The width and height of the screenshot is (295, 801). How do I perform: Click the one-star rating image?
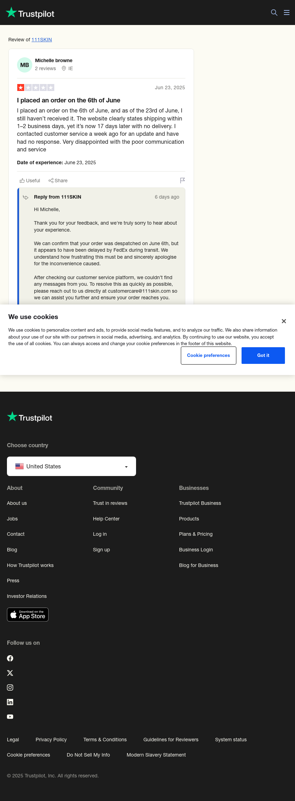(36, 87)
